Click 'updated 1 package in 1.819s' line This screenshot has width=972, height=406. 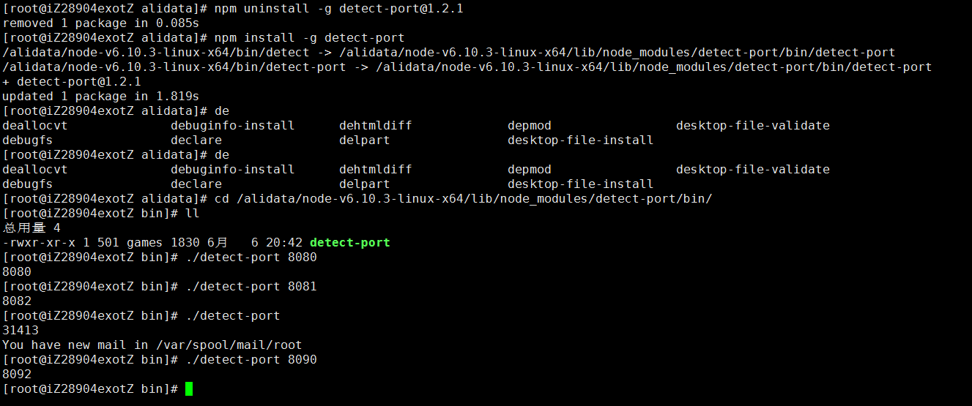pos(101,96)
